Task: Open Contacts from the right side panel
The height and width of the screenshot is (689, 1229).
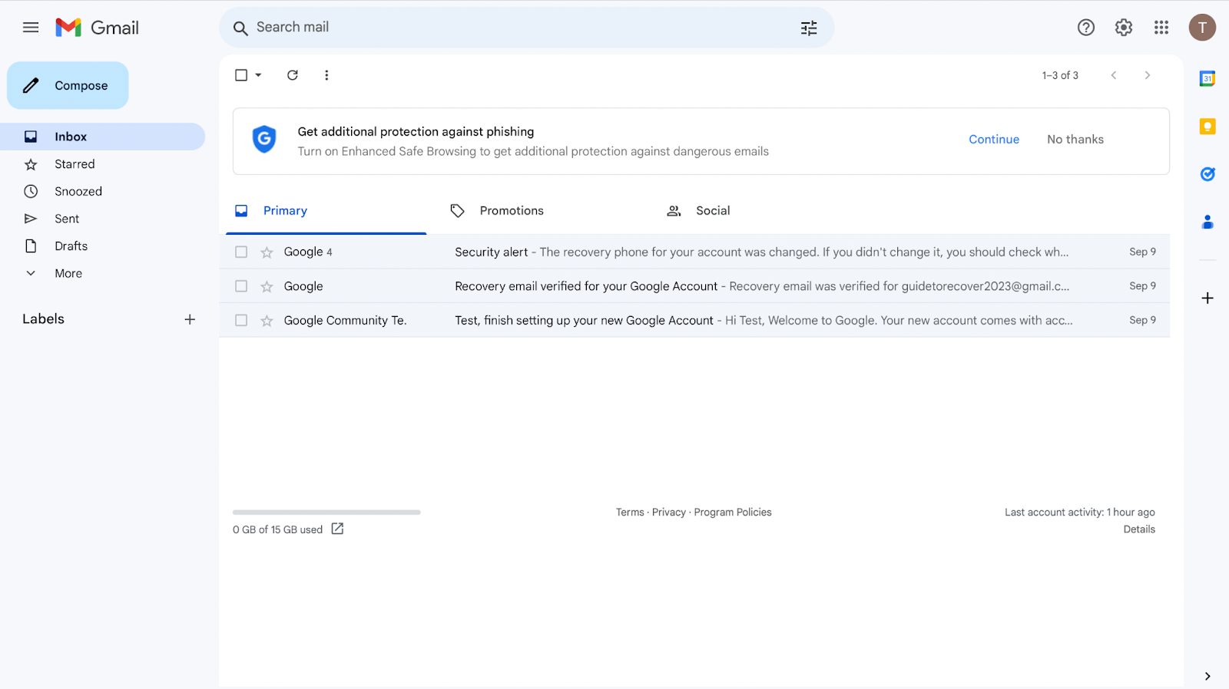Action: pos(1207,223)
